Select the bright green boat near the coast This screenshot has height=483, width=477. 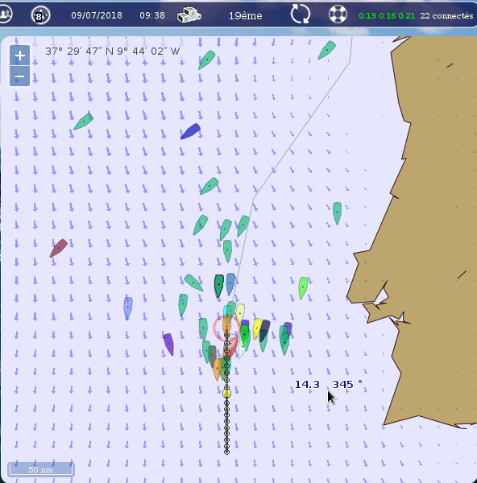tap(303, 287)
